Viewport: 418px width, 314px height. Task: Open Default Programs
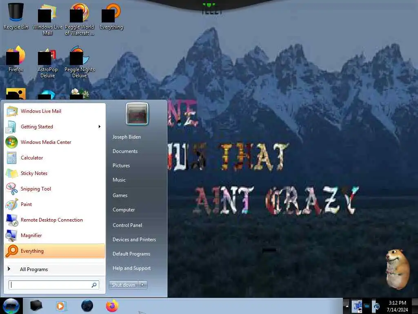click(x=131, y=254)
